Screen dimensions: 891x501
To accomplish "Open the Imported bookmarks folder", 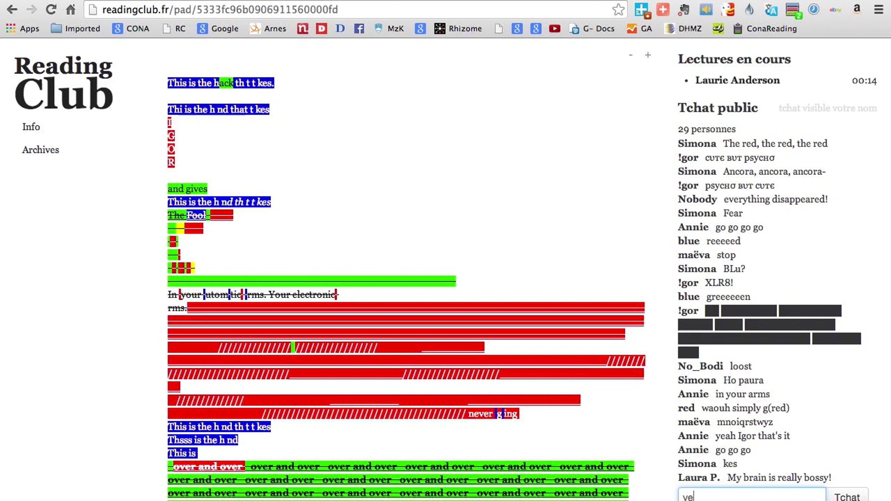I will (76, 29).
